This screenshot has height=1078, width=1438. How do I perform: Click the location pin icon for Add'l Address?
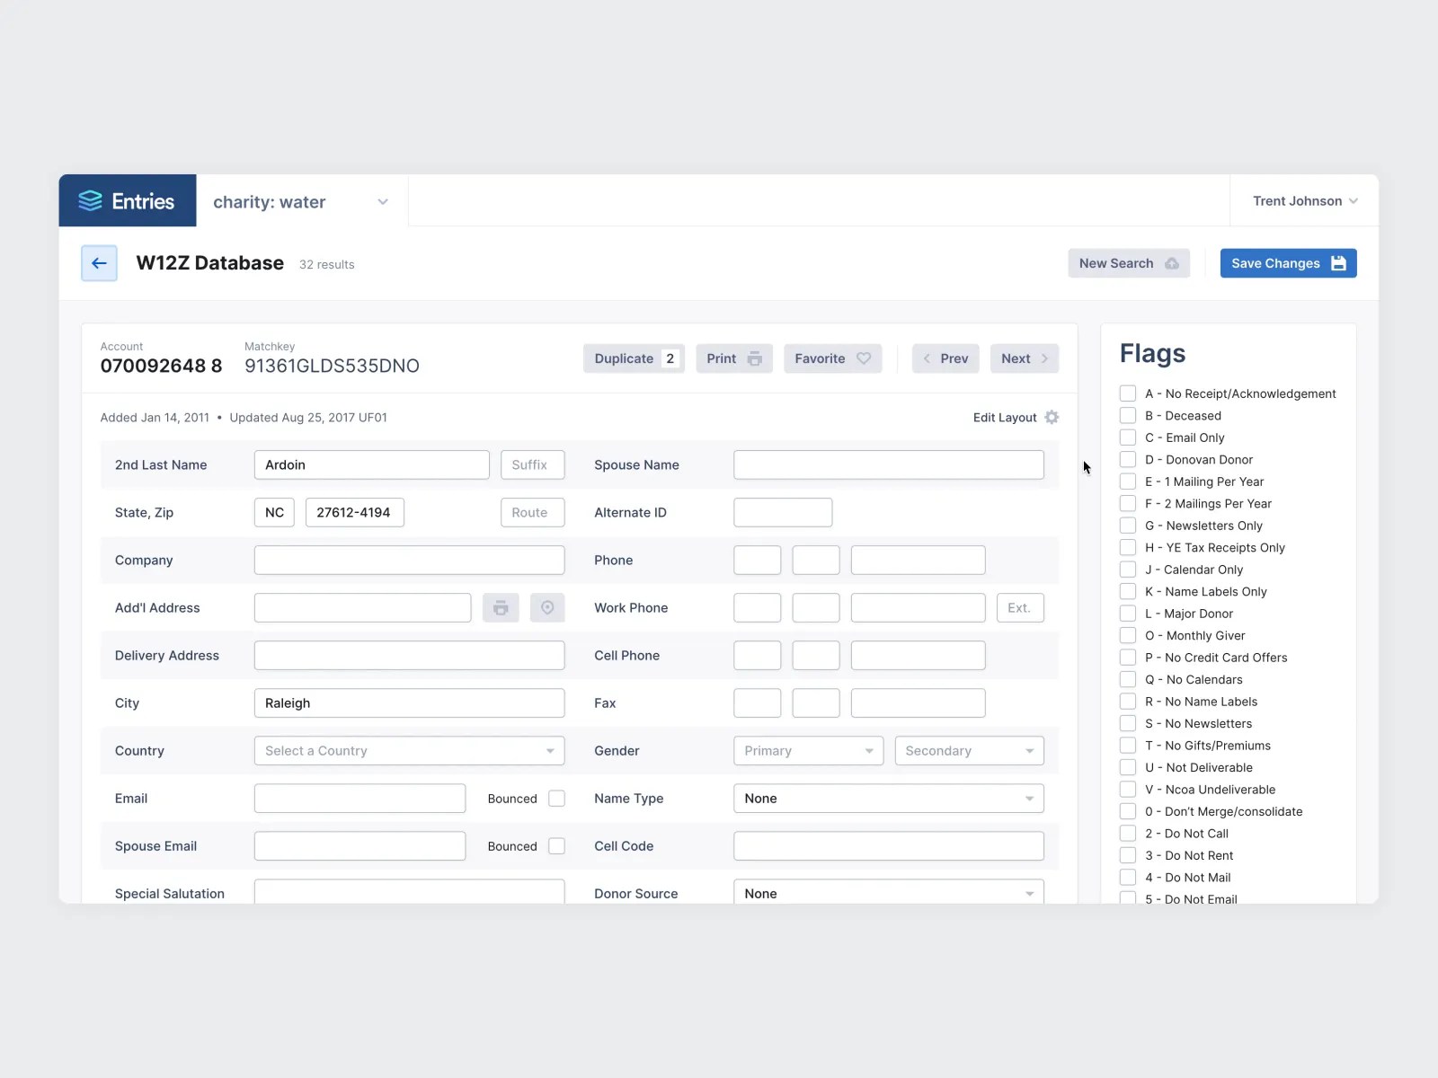pos(547,607)
